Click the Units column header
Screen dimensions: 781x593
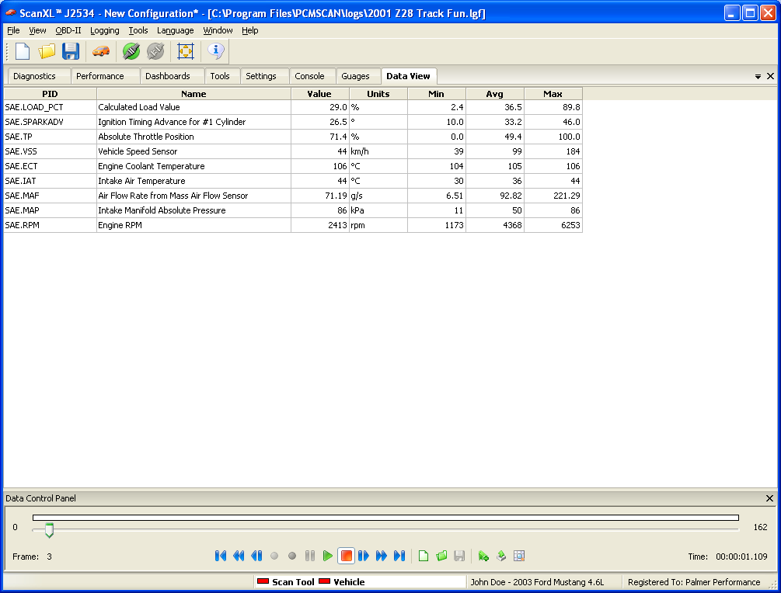[x=378, y=93]
